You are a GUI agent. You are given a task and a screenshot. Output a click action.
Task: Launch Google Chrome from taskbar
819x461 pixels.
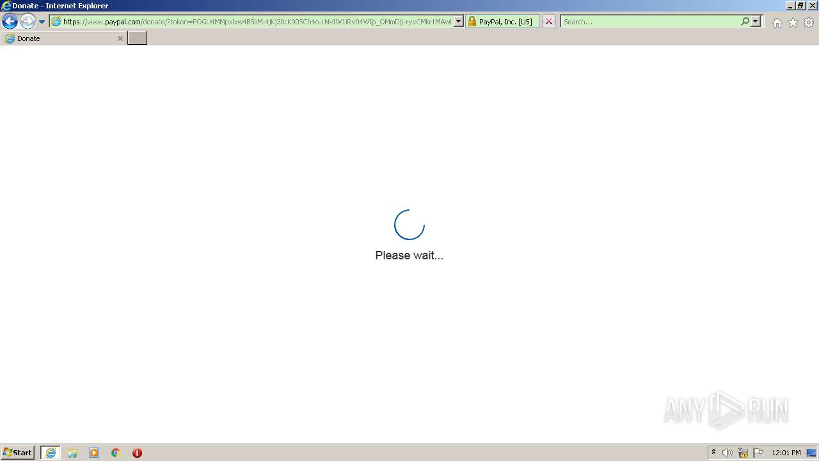coord(116,453)
